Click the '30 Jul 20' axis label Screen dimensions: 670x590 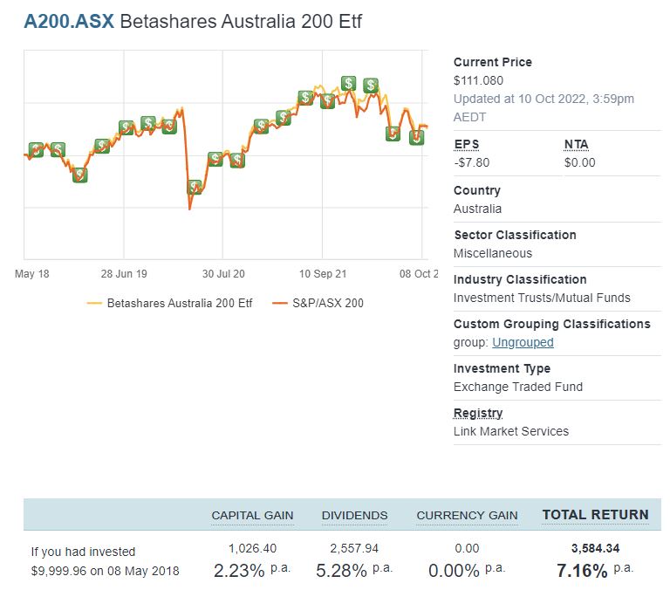click(x=223, y=274)
